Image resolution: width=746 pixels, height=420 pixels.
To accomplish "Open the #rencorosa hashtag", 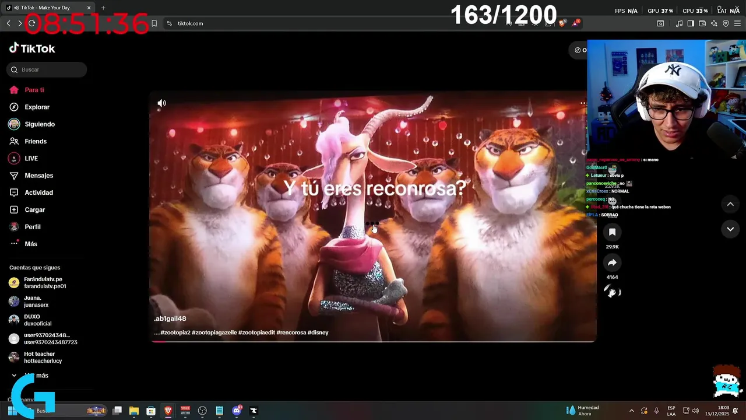I will [291, 332].
